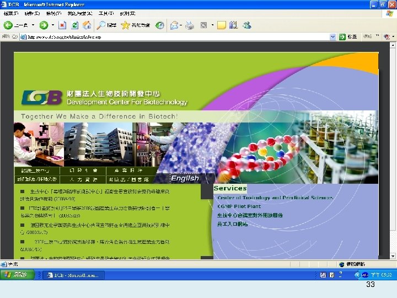This screenshot has height=298, width=397.
Task: Select the DCB - Microsoft Internet taskbar button
Action: (74, 275)
